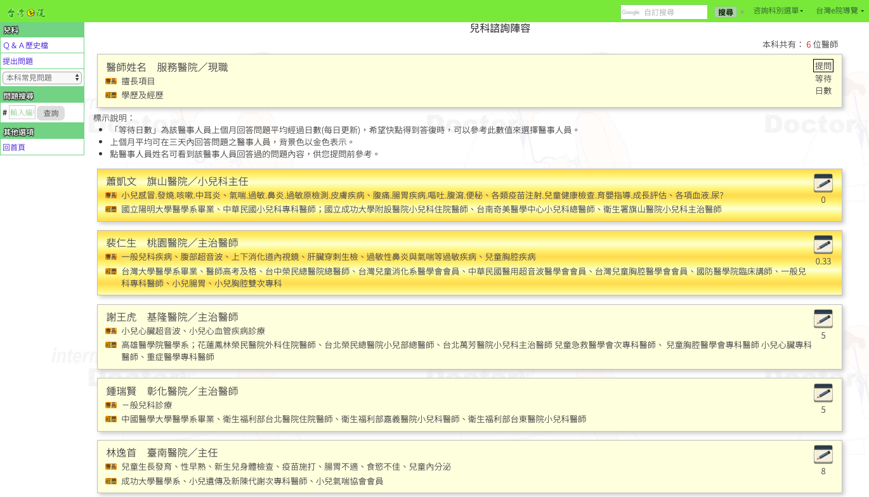
Task: Click the ask-question pencil icon for 蕭凱文
Action: (823, 183)
